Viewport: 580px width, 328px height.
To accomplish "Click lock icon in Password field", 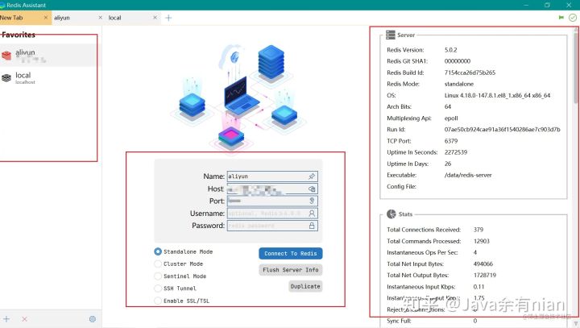I will coord(312,226).
